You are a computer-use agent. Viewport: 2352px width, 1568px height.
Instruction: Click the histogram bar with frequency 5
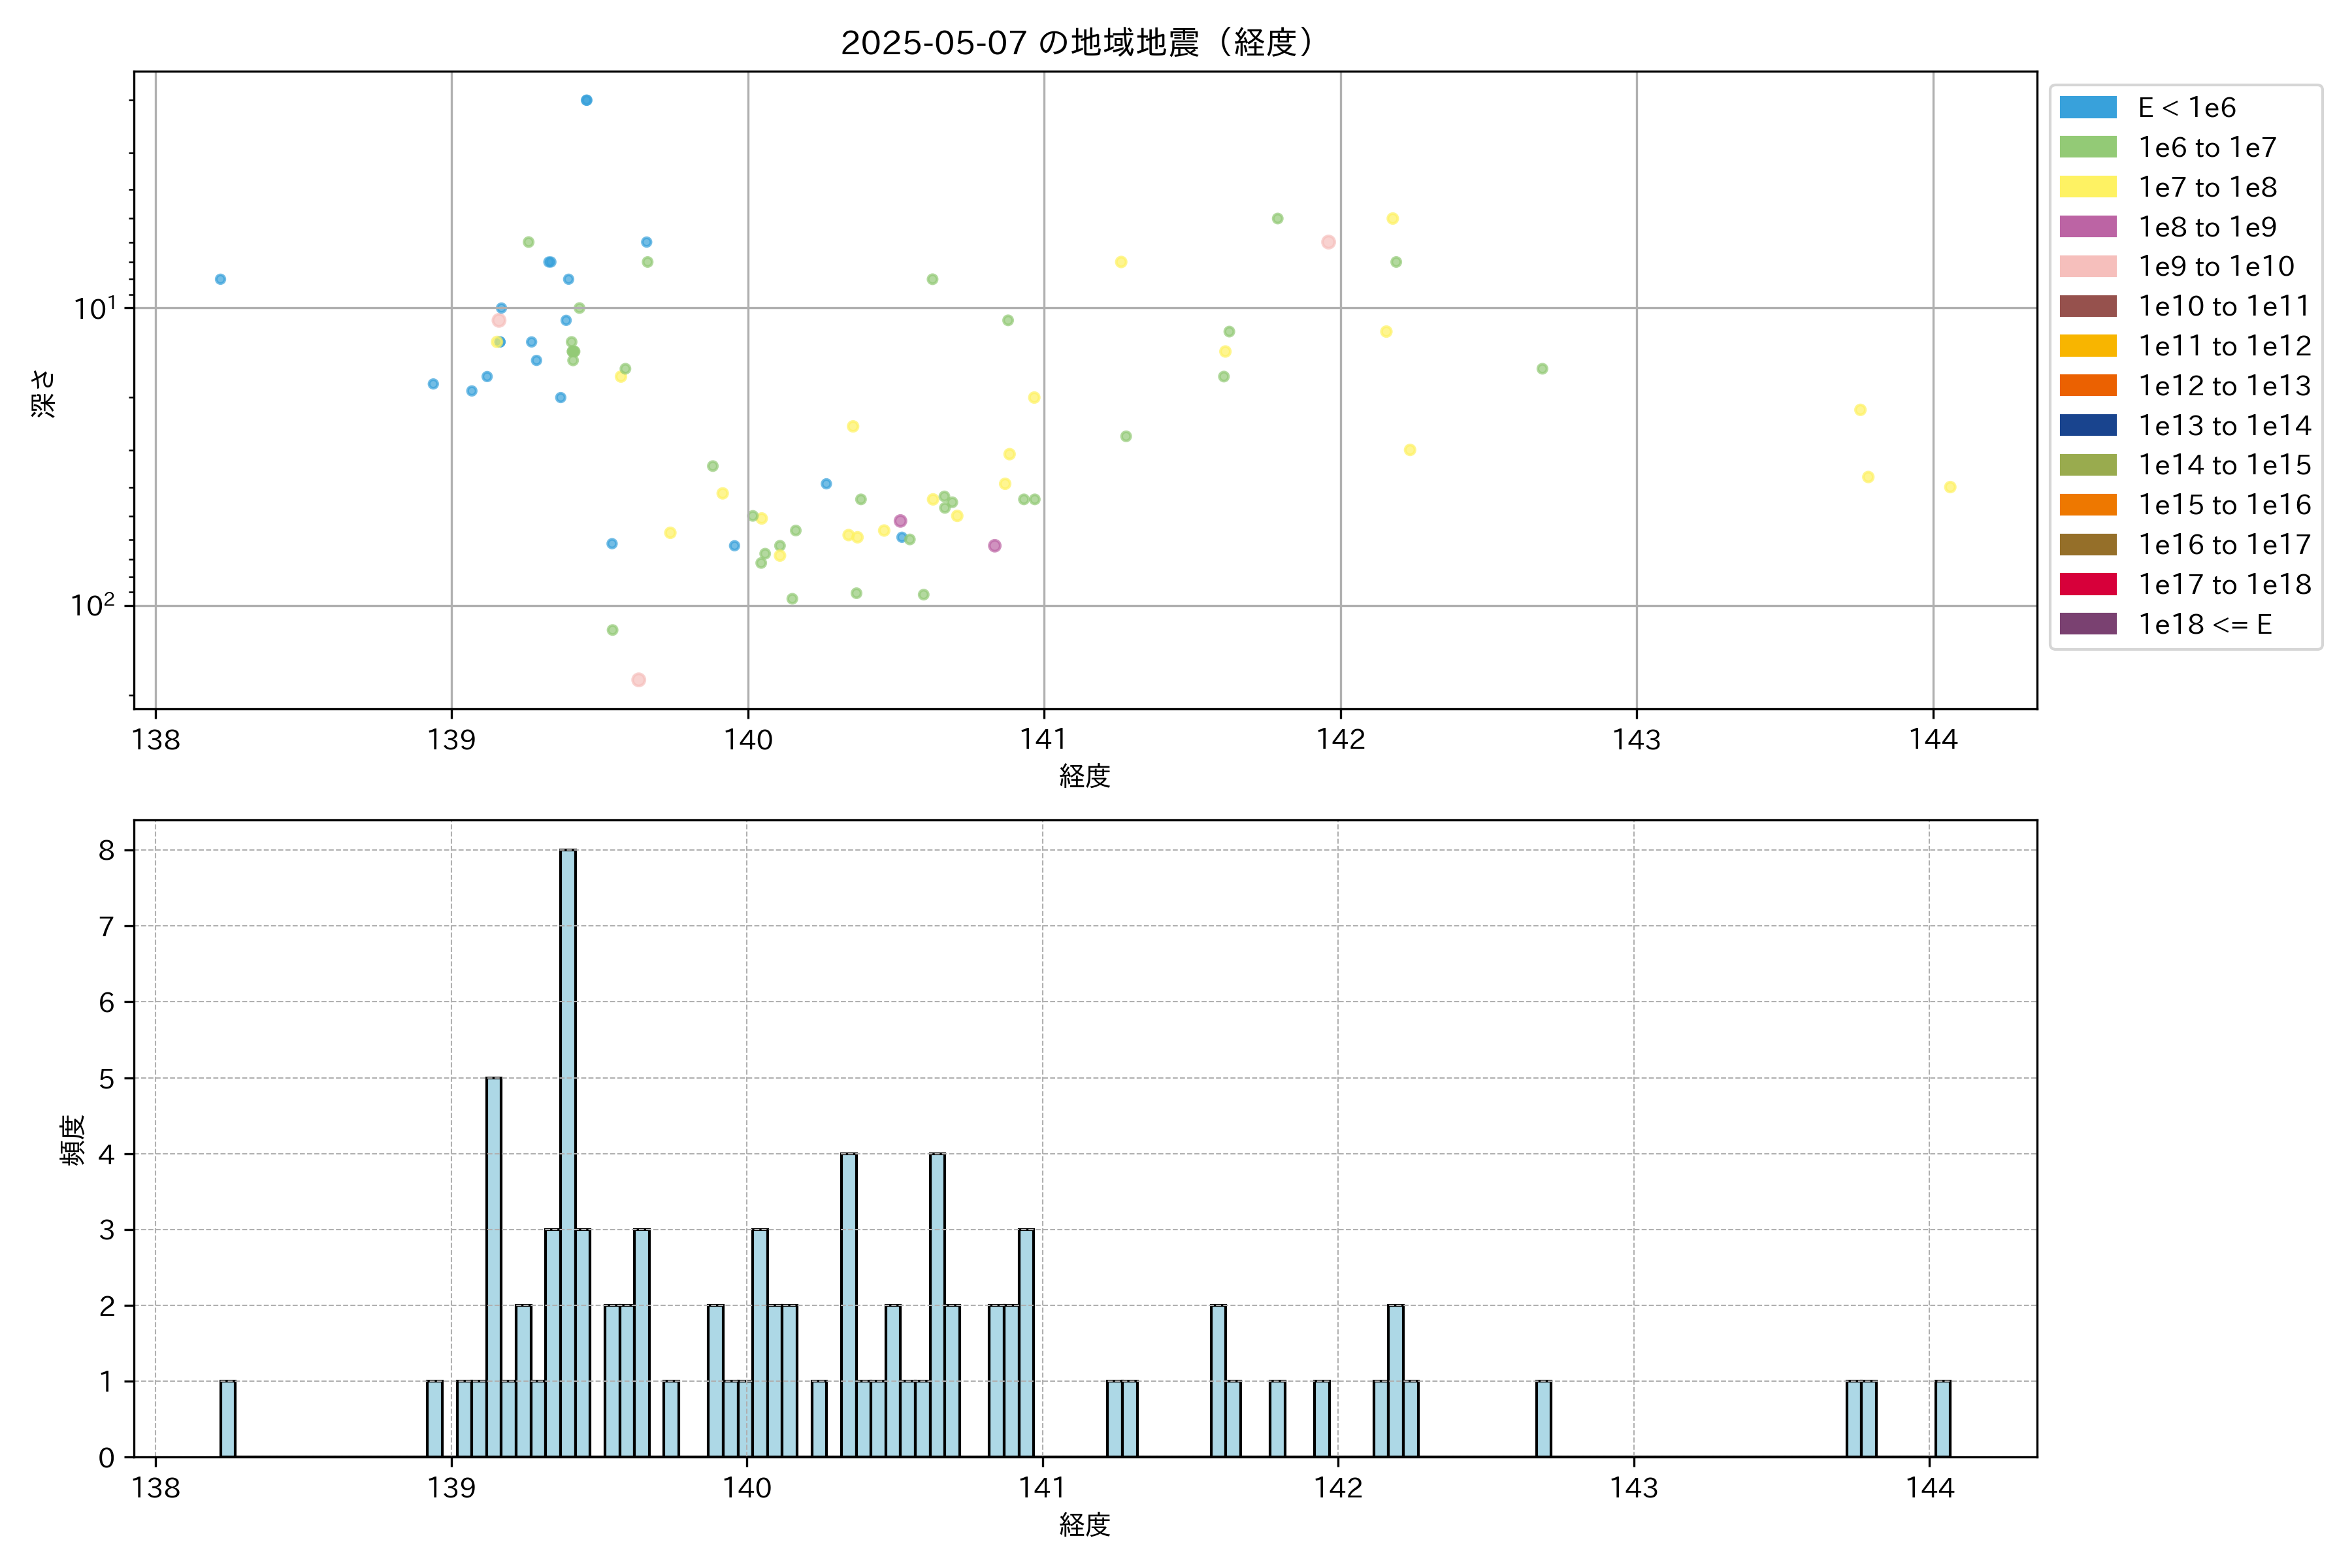pos(494,1266)
